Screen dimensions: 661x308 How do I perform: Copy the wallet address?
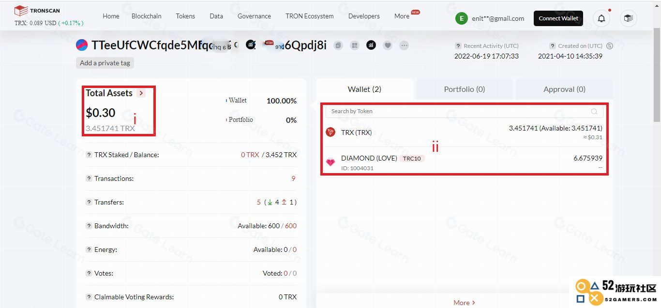[x=338, y=45]
